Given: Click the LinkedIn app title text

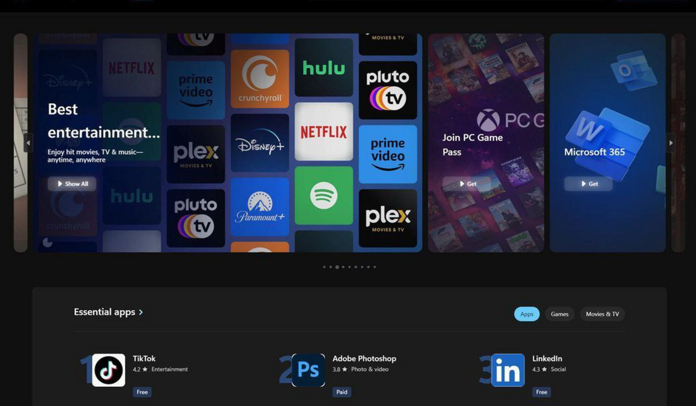Looking at the screenshot, I should (x=547, y=359).
